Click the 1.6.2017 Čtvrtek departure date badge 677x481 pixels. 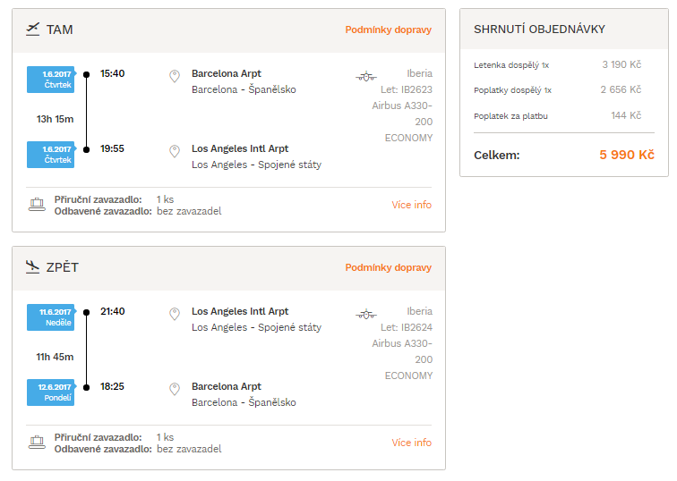point(51,80)
